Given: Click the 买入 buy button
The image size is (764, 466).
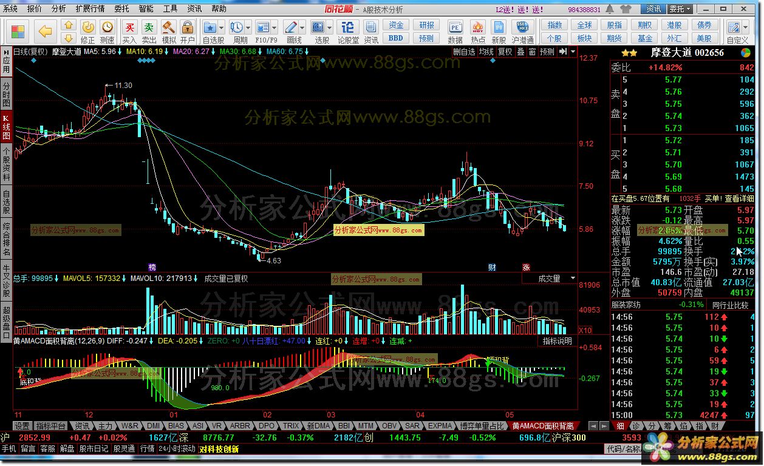Looking at the screenshot, I should (x=129, y=32).
